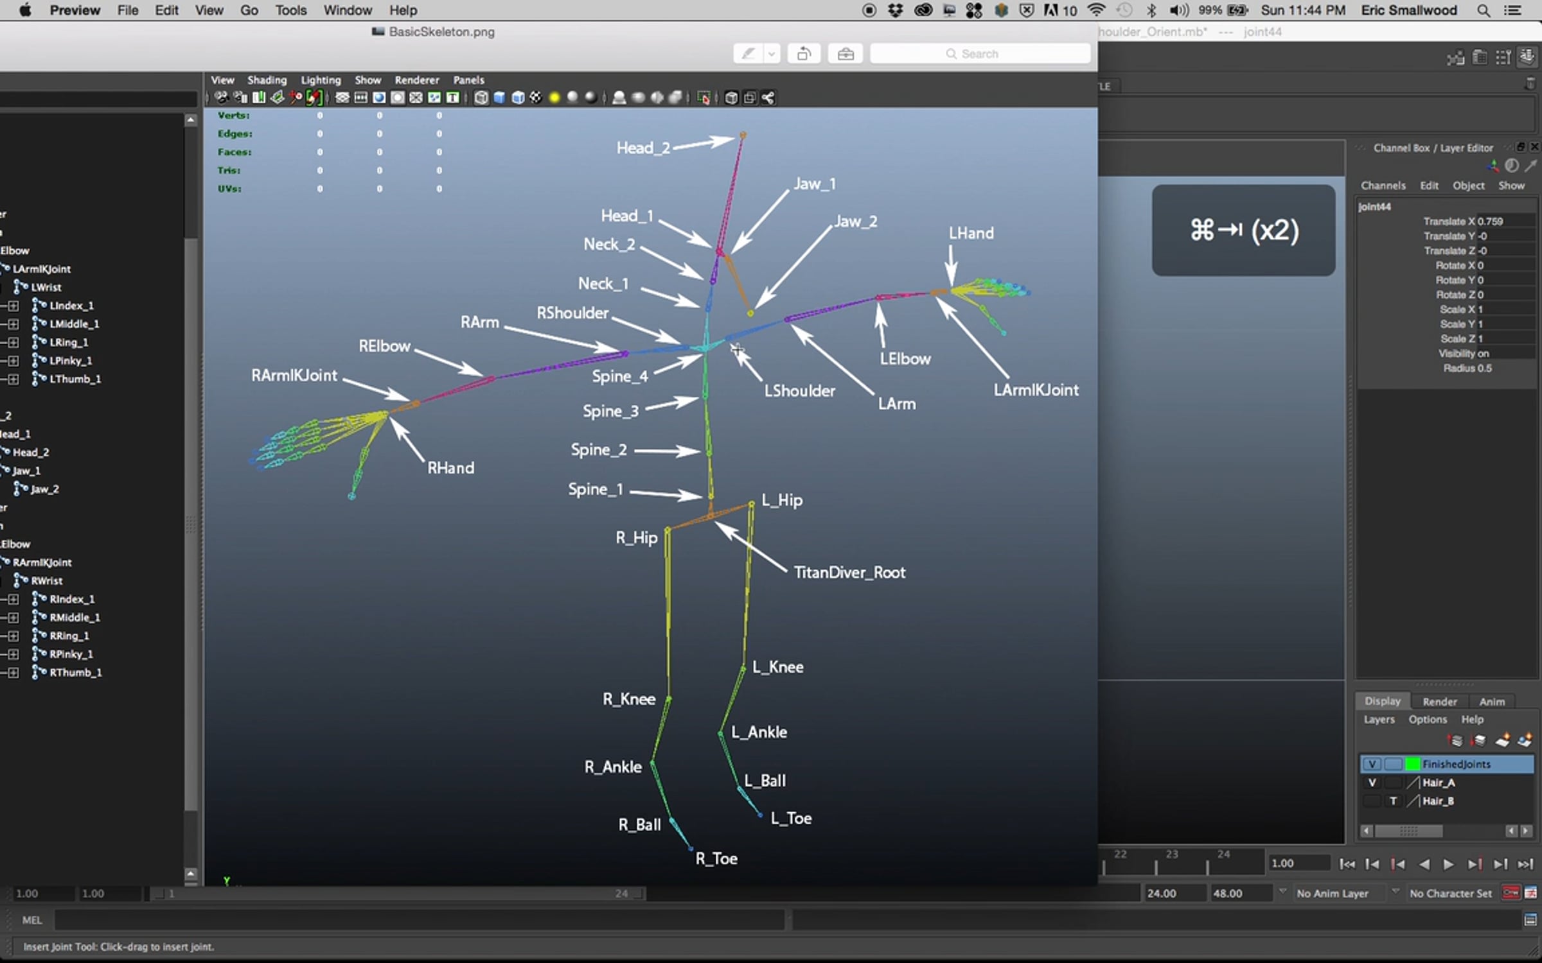Click the auto keyframe red key icon
This screenshot has width=1542, height=963.
(x=1511, y=893)
